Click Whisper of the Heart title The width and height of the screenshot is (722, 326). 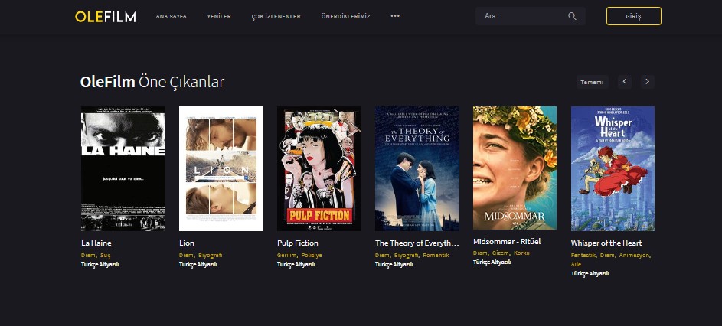click(x=606, y=243)
